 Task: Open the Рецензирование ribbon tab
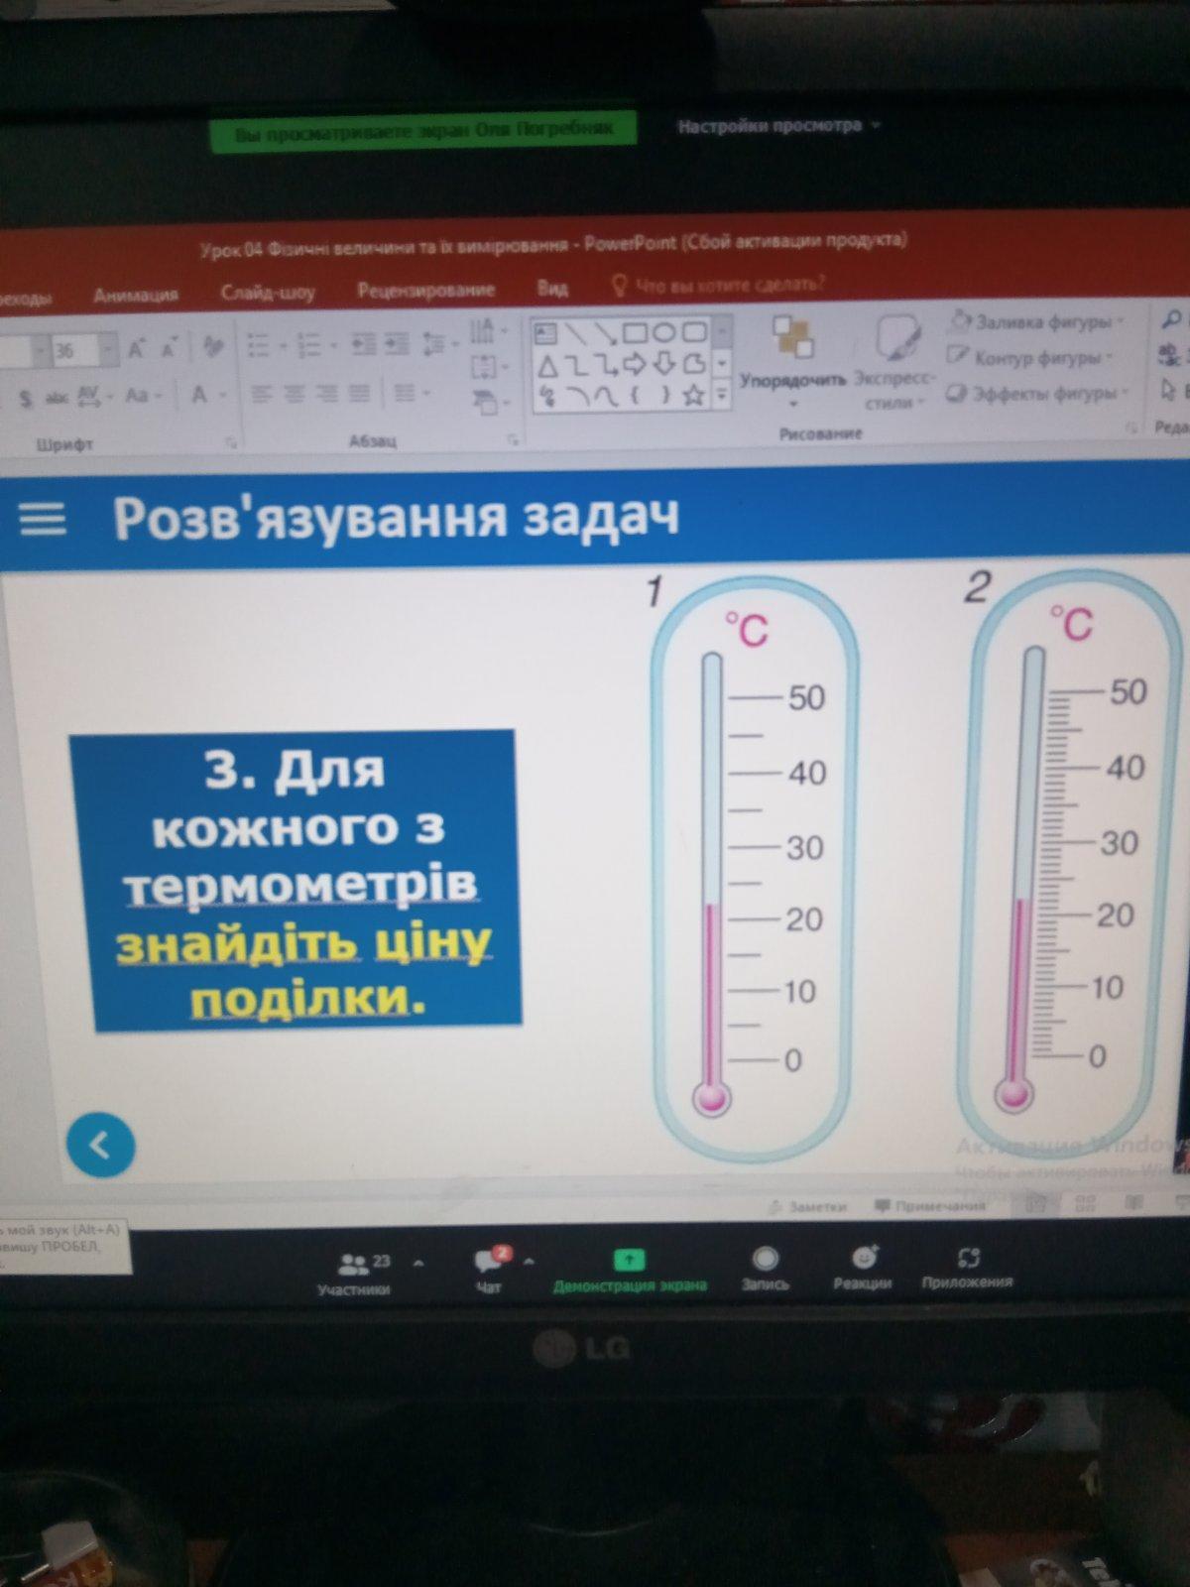[x=425, y=290]
